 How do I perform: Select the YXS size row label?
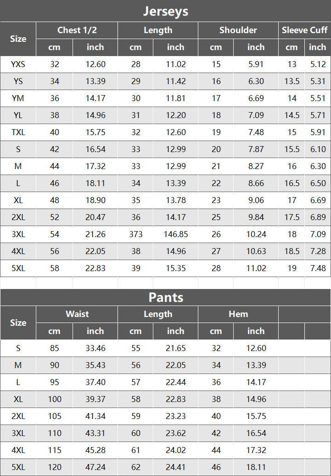click(18, 64)
